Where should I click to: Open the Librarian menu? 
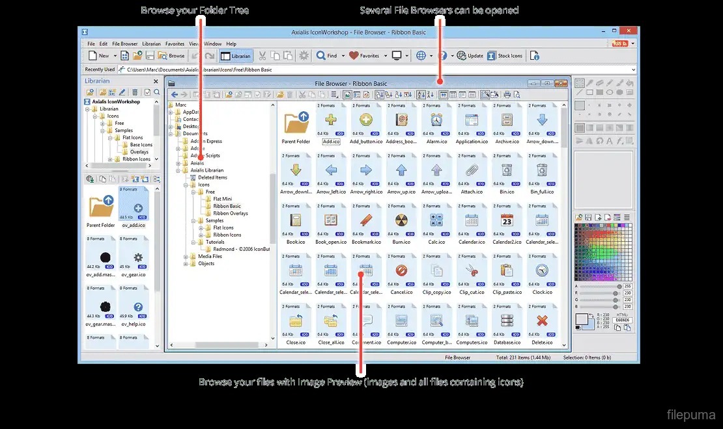click(x=151, y=44)
